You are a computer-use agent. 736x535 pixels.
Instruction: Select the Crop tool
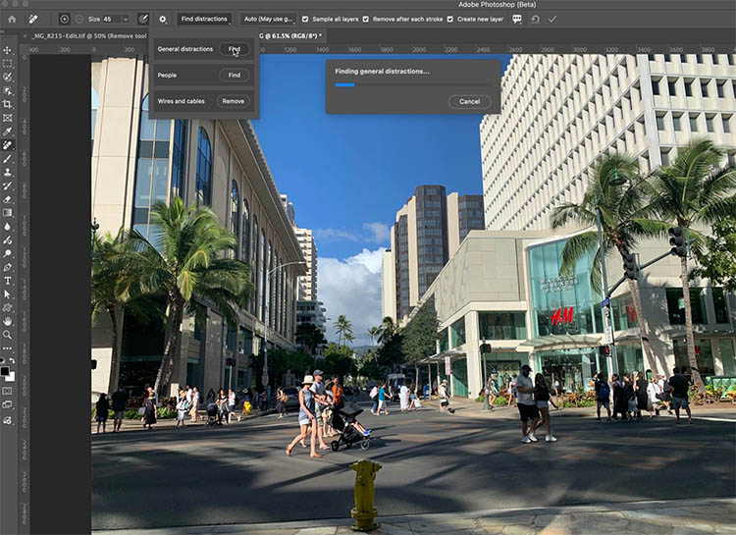click(x=7, y=104)
